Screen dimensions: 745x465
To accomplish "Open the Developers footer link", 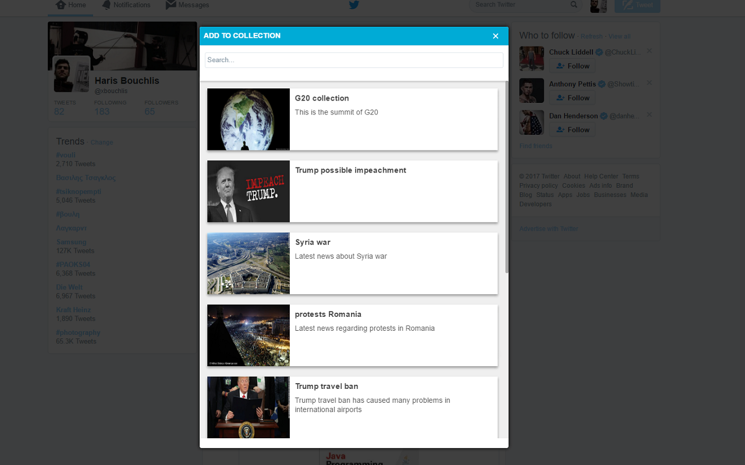I will (535, 205).
